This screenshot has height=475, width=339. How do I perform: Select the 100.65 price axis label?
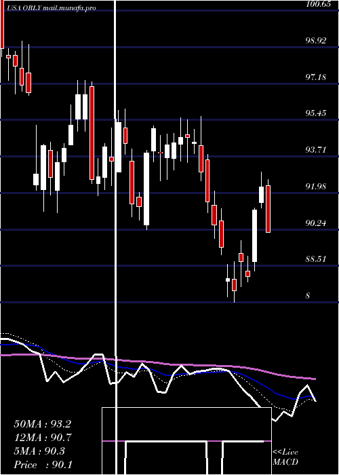(318, 4)
